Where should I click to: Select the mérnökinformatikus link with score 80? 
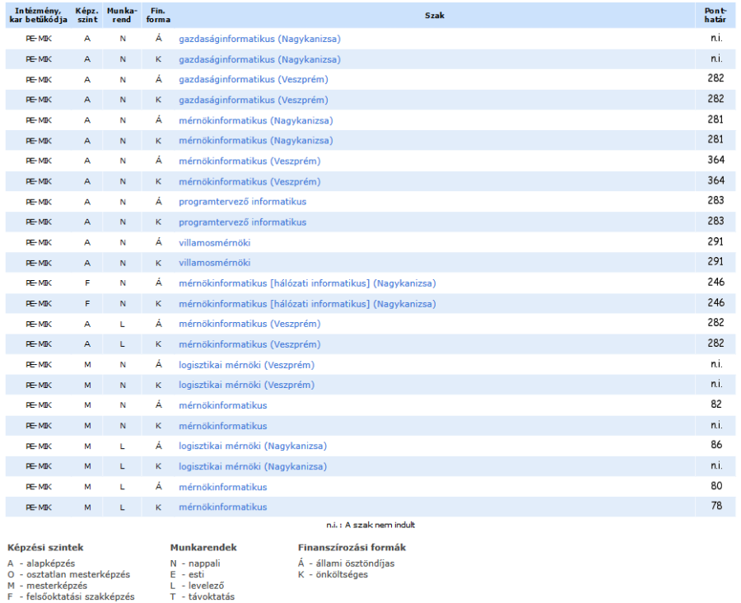point(222,487)
